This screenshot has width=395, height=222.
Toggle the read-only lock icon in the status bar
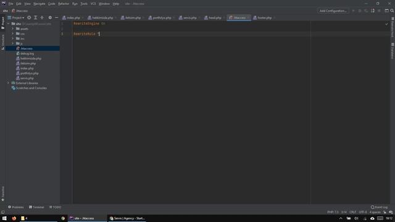[x=385, y=212]
